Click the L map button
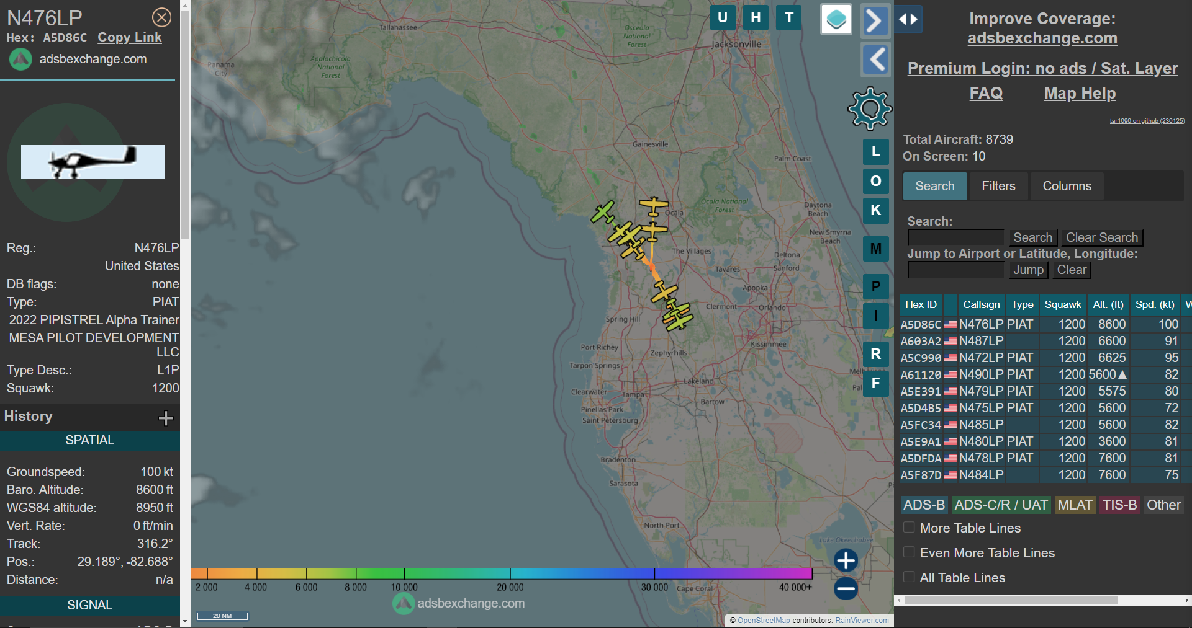Viewport: 1192px width, 628px height. (875, 151)
